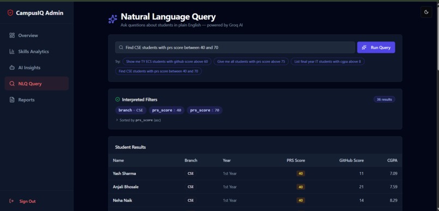Click the Sign Out arrow icon
The height and width of the screenshot is (211, 439).
click(x=11, y=201)
